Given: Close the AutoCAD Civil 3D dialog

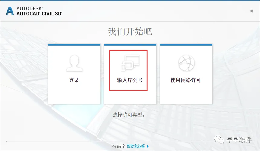Looking at the screenshot, I should coord(252,11).
